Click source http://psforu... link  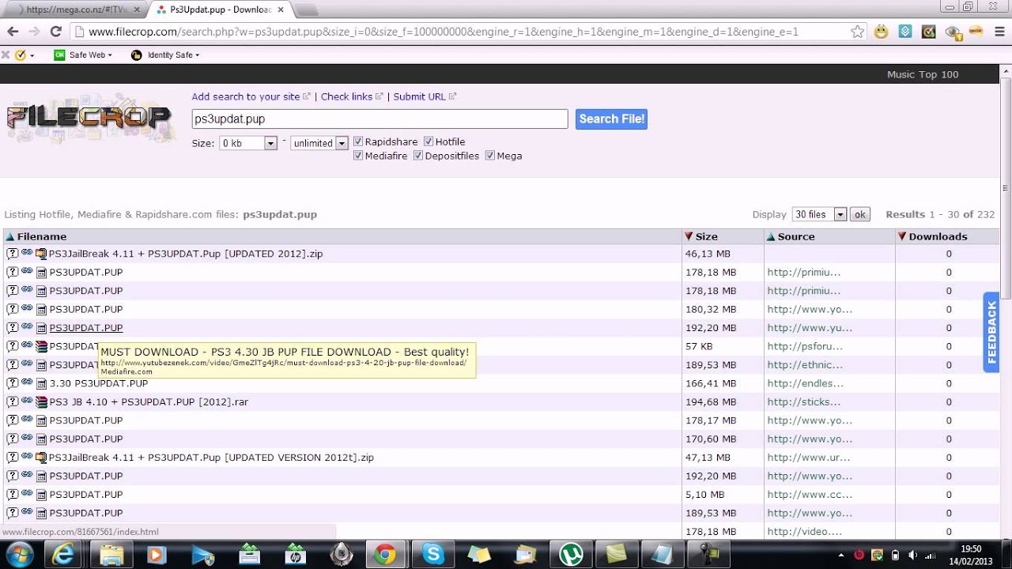[x=805, y=346]
